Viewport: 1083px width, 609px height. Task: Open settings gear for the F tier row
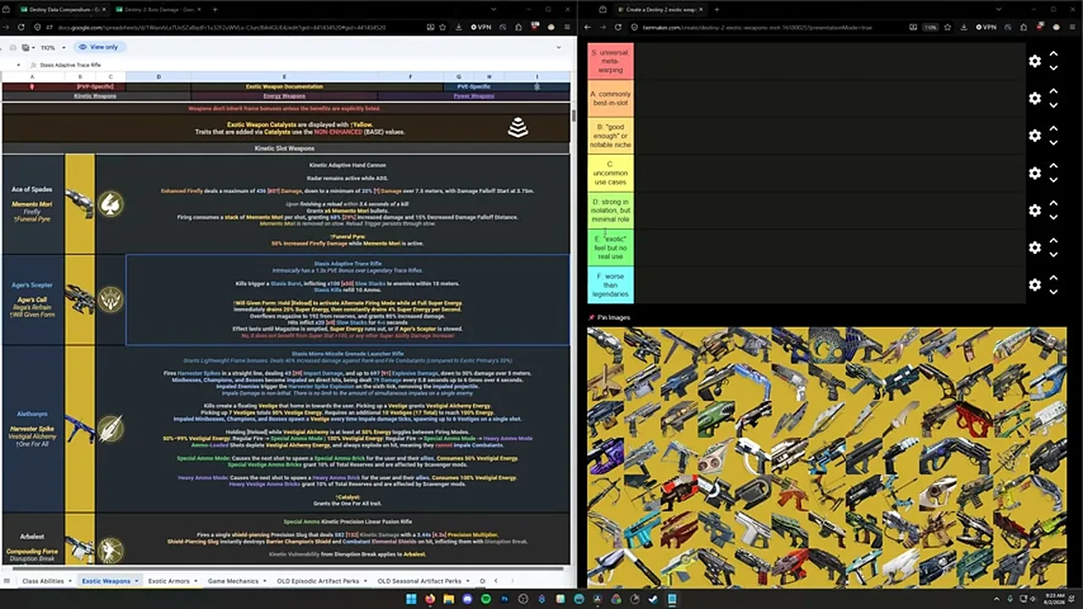[1035, 284]
